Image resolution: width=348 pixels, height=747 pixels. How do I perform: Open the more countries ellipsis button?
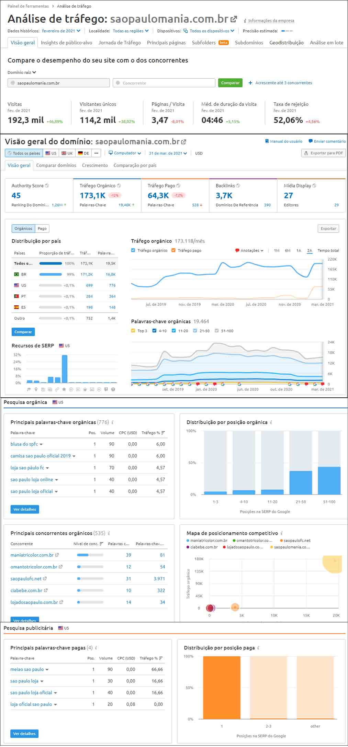[97, 153]
